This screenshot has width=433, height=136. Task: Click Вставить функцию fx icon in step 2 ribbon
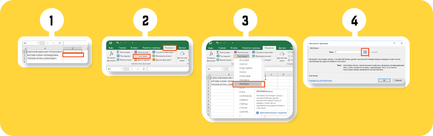click(x=111, y=54)
